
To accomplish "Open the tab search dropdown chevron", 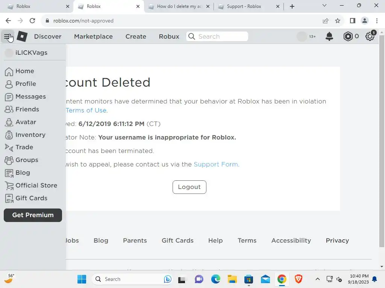I will pyautogui.click(x=324, y=6).
